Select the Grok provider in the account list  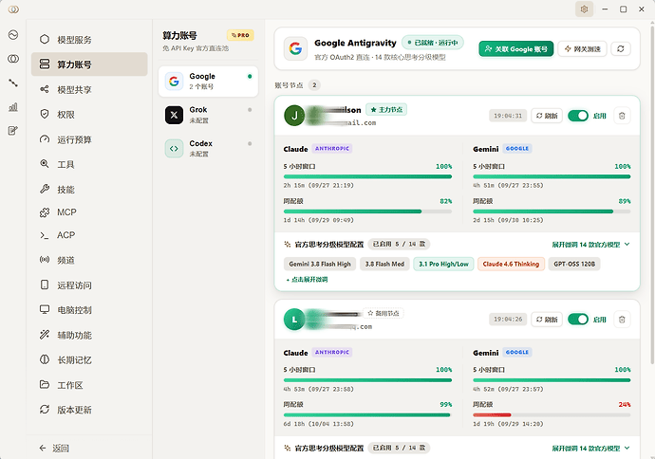tap(208, 115)
